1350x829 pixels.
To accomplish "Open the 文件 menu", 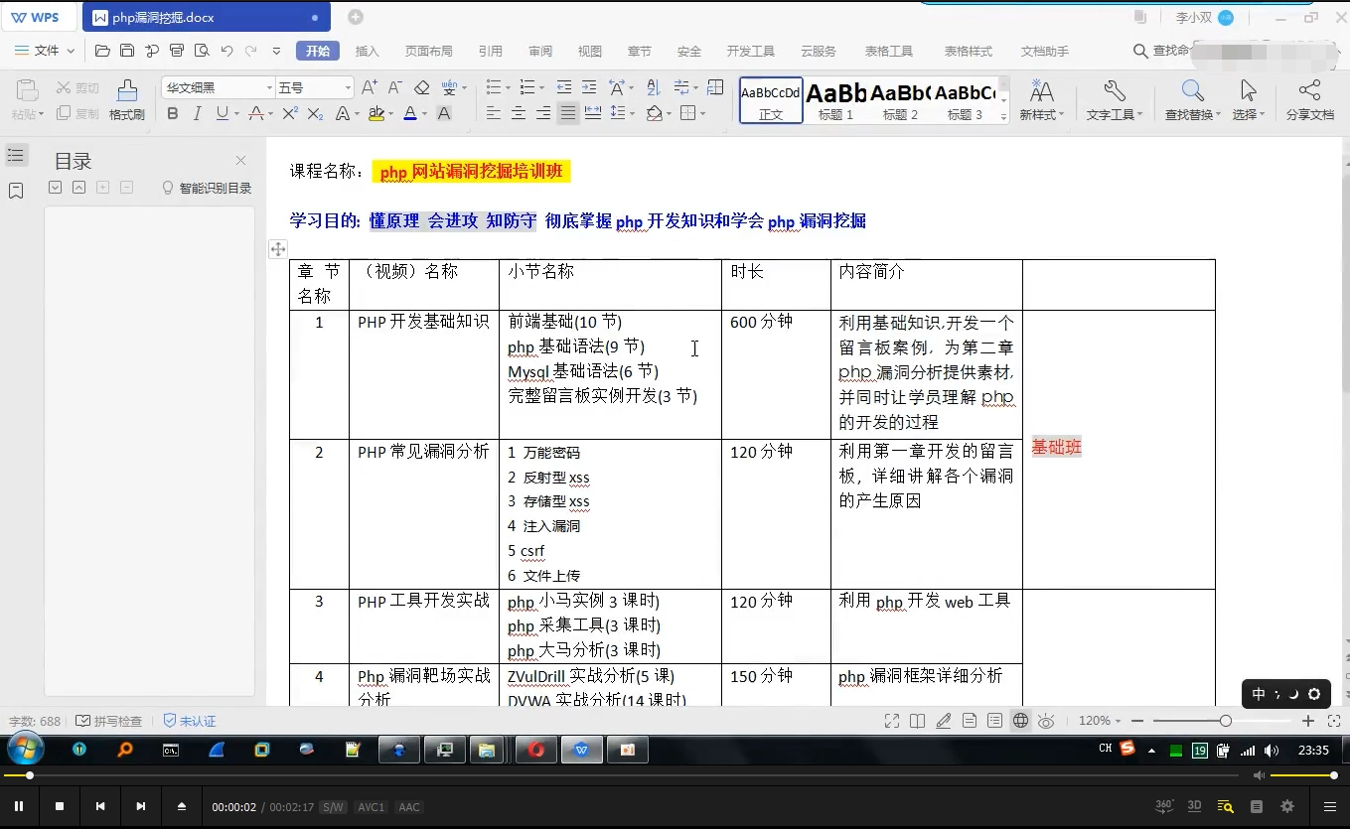I will [x=46, y=51].
